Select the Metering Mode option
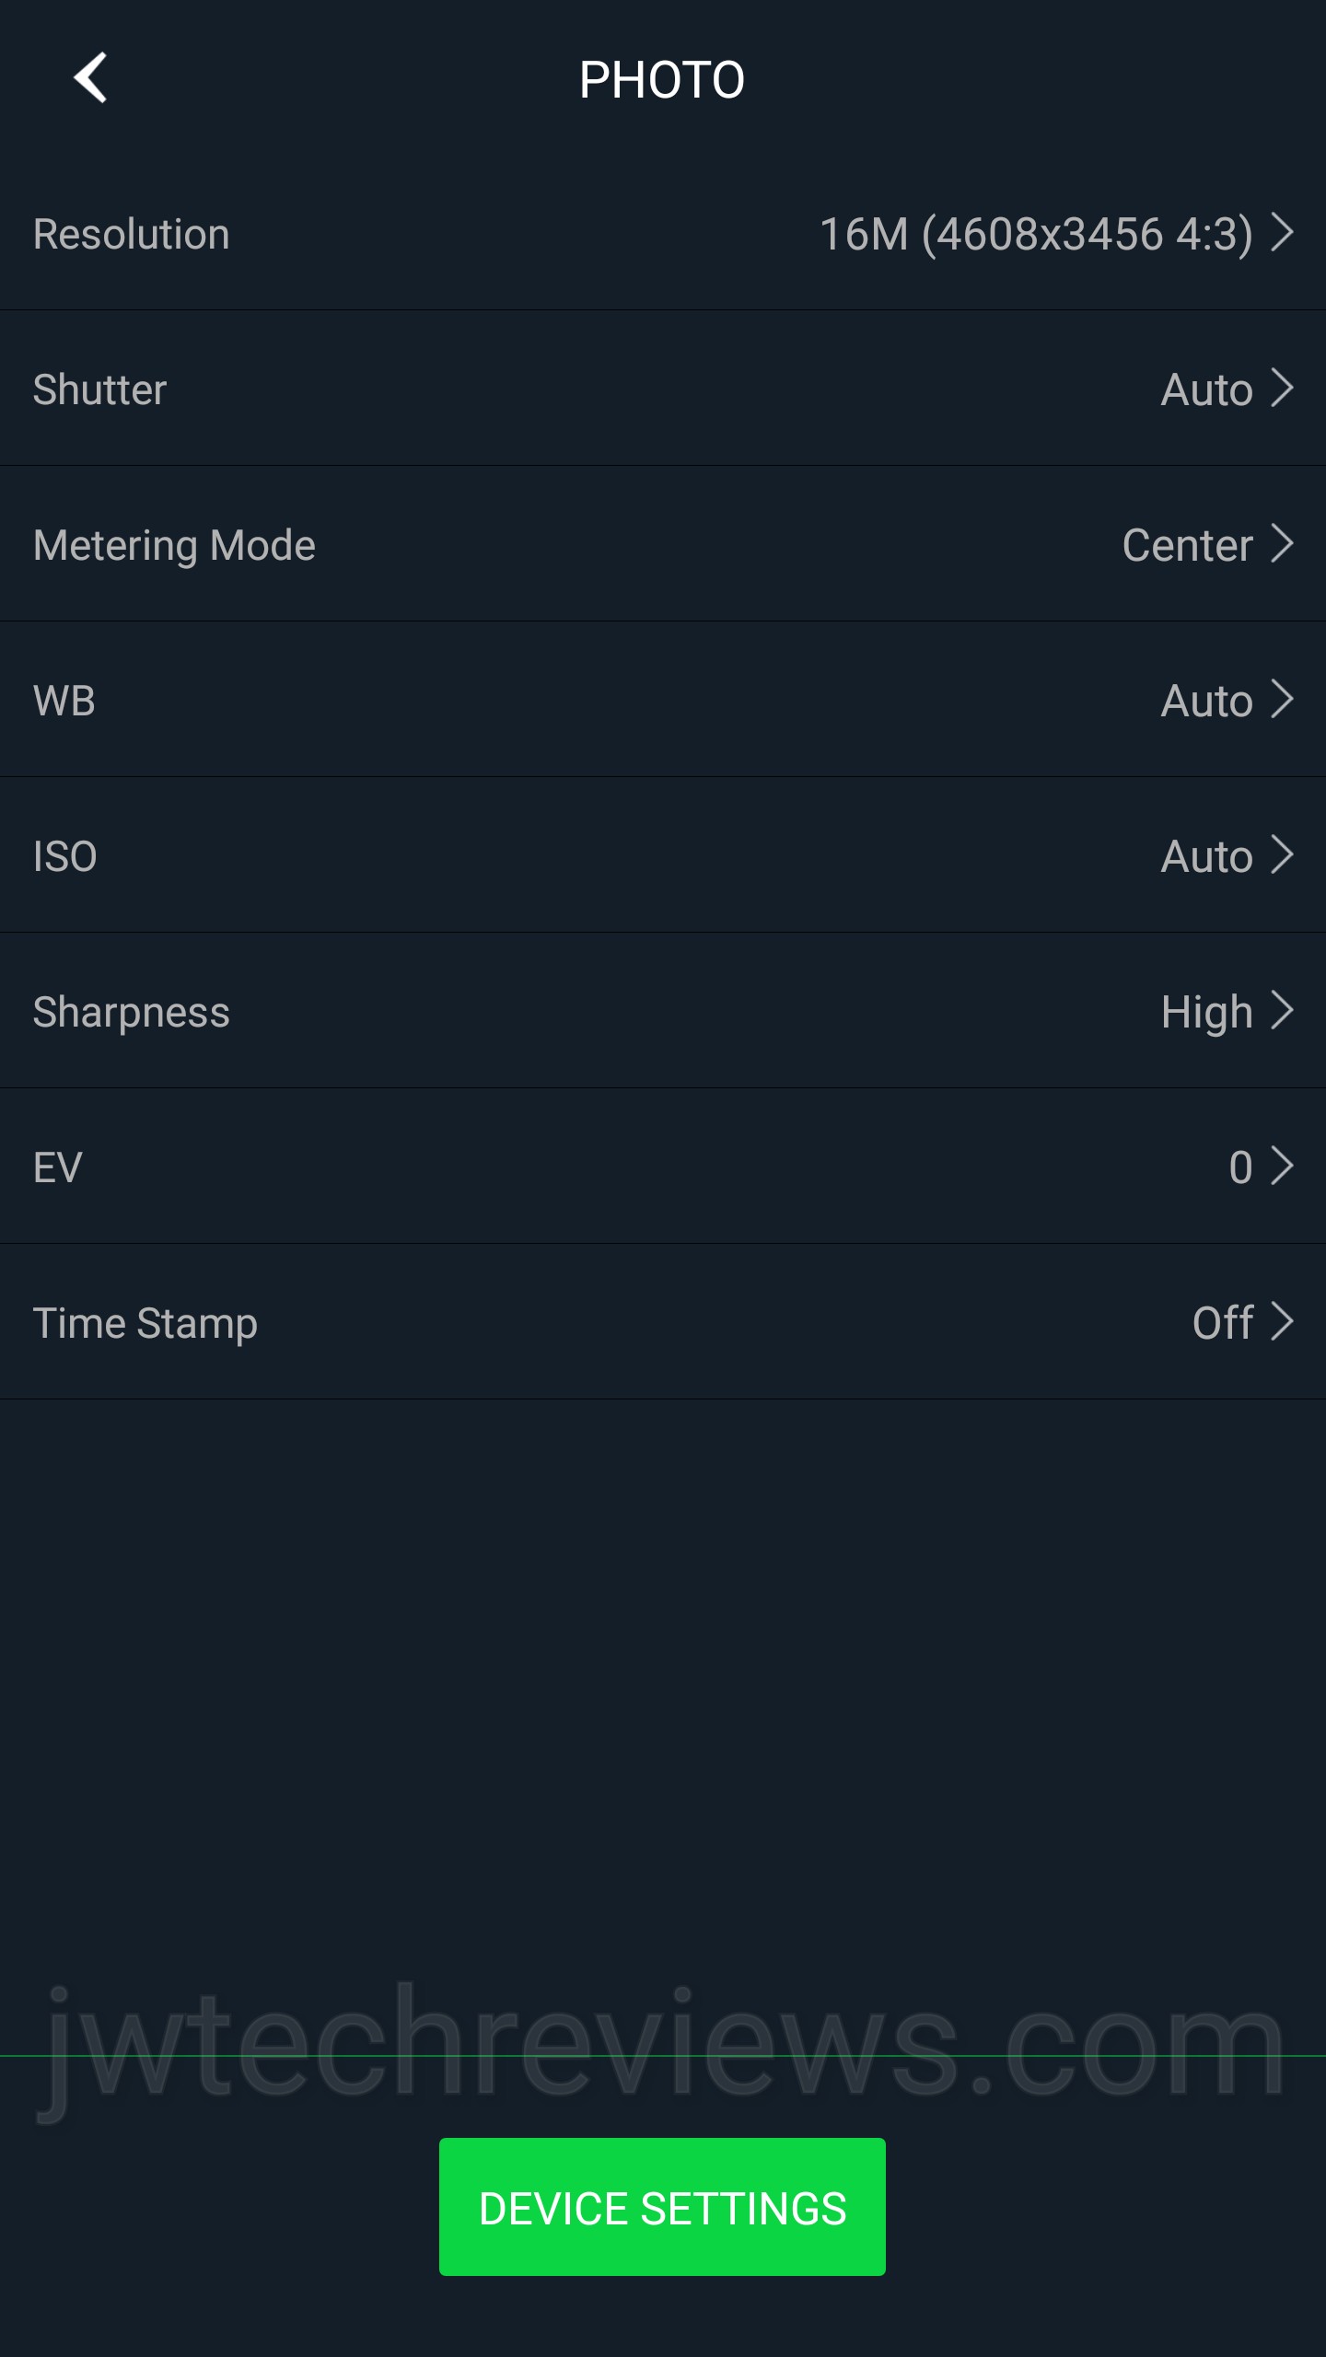1326x2357 pixels. point(175,545)
